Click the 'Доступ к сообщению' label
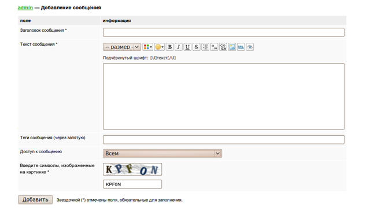The height and width of the screenshot is (208, 370). (x=41, y=151)
